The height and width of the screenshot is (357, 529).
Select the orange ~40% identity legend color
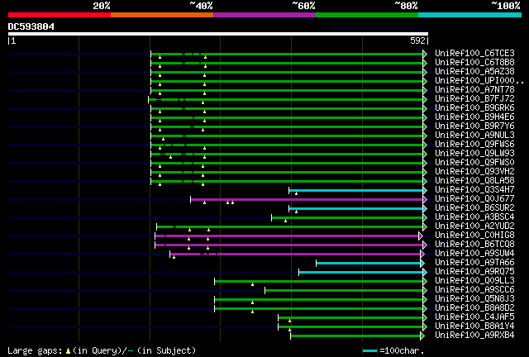[162, 15]
